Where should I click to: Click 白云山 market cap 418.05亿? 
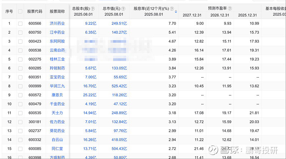point(119,139)
